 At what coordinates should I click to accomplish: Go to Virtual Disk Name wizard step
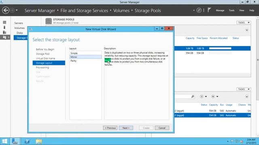45,58
